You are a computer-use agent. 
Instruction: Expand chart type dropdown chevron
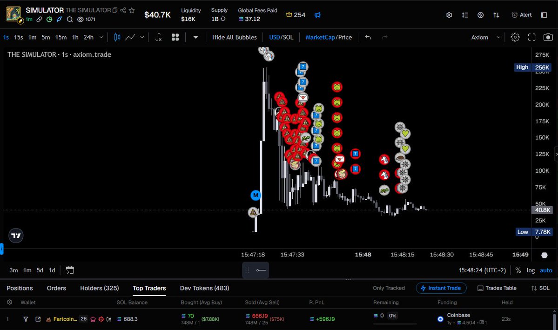pos(142,37)
